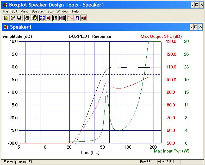Save with the floppy disk icon
Screen dimensions: 205x165
coord(19,18)
